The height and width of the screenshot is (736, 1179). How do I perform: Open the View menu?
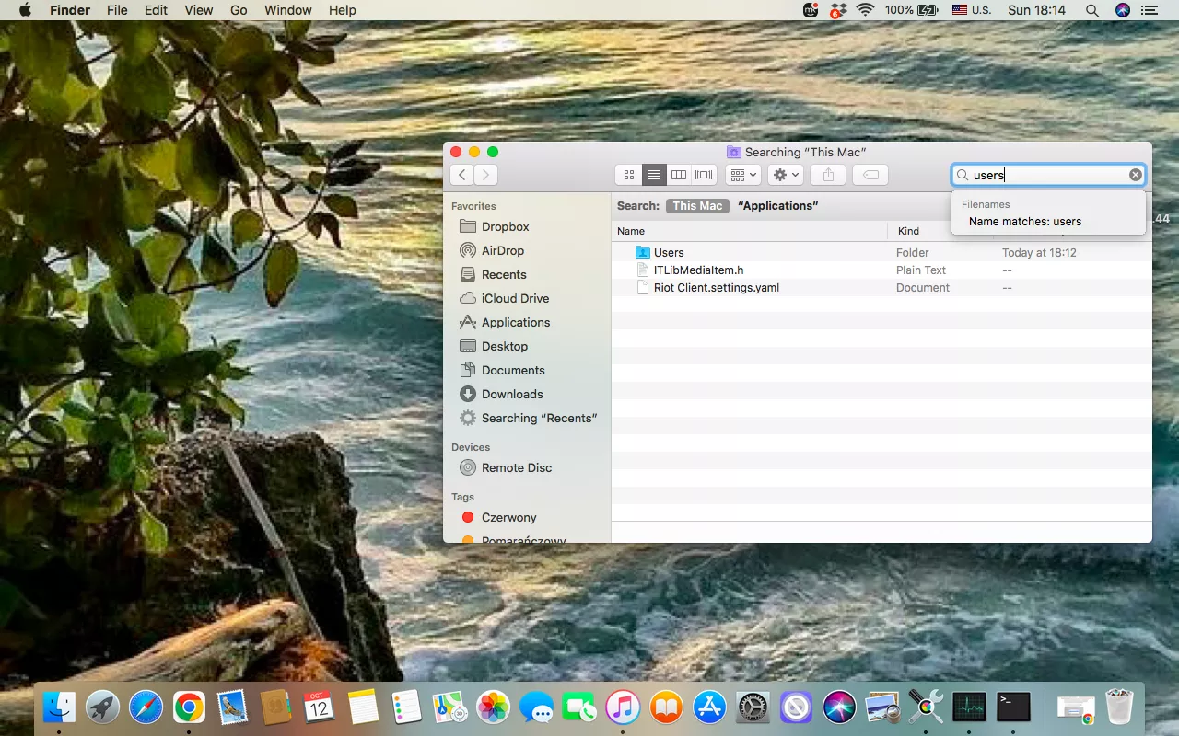(199, 10)
